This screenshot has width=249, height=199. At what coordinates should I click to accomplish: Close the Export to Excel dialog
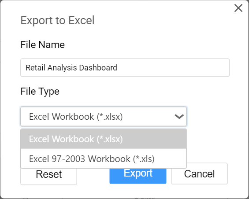pyautogui.click(x=238, y=8)
